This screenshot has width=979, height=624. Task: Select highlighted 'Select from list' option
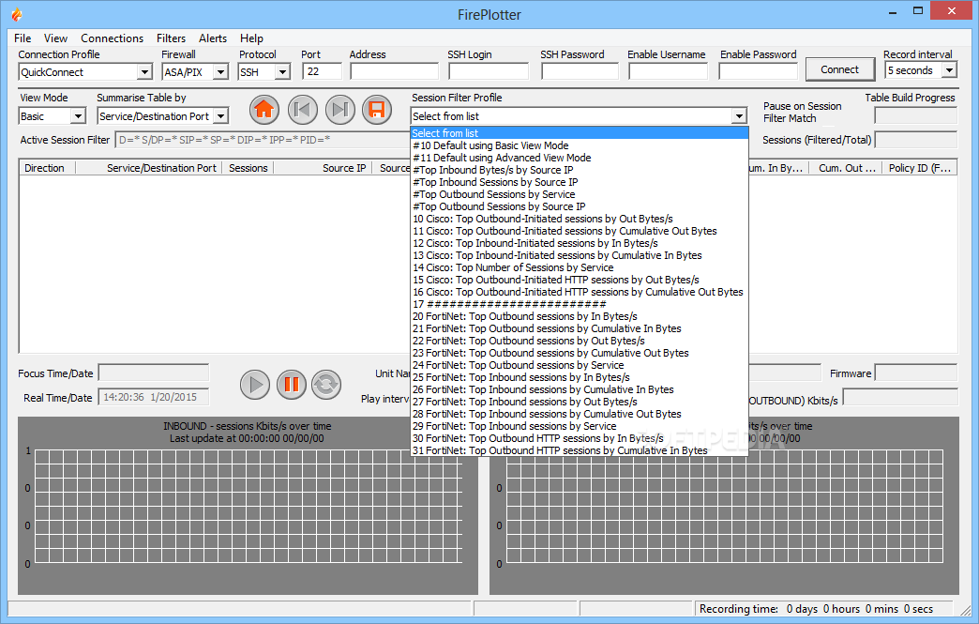pos(580,133)
